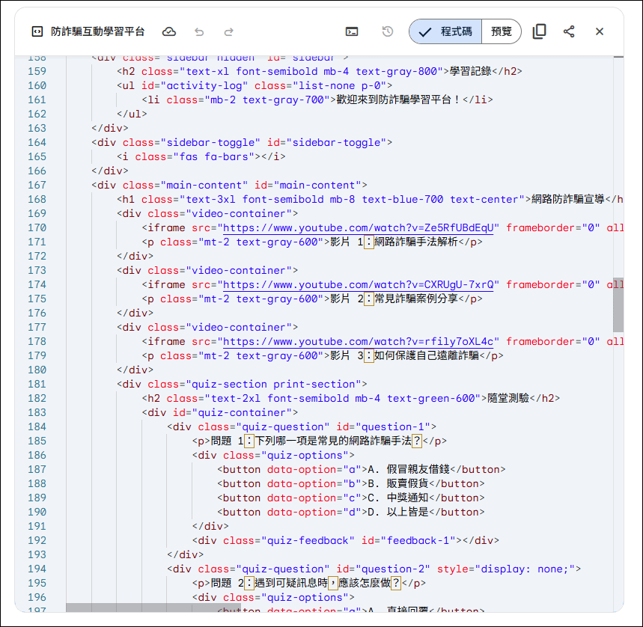Image resolution: width=643 pixels, height=627 pixels.
Task: Click id "main-content" on line 167
Action: pyautogui.click(x=317, y=186)
